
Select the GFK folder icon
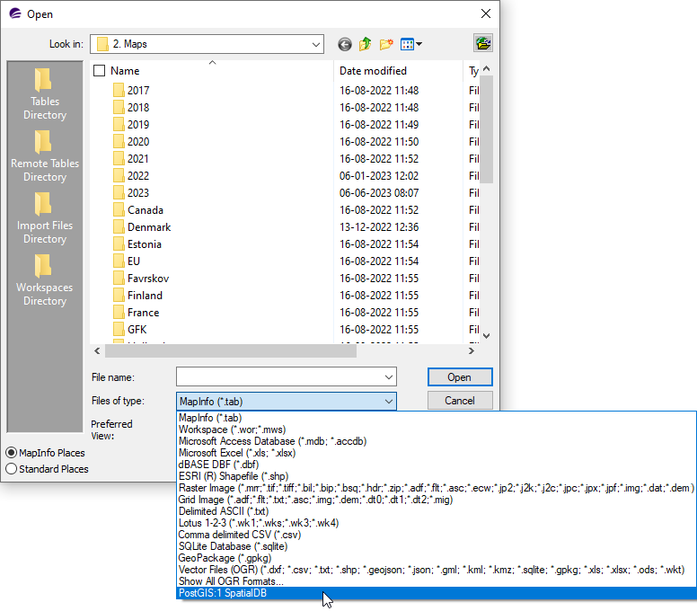(x=119, y=330)
